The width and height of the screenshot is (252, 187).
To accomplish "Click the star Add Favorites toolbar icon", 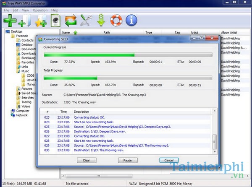I will pyautogui.click(x=41, y=21).
